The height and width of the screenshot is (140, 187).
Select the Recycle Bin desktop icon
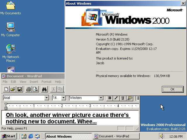click(x=11, y=69)
